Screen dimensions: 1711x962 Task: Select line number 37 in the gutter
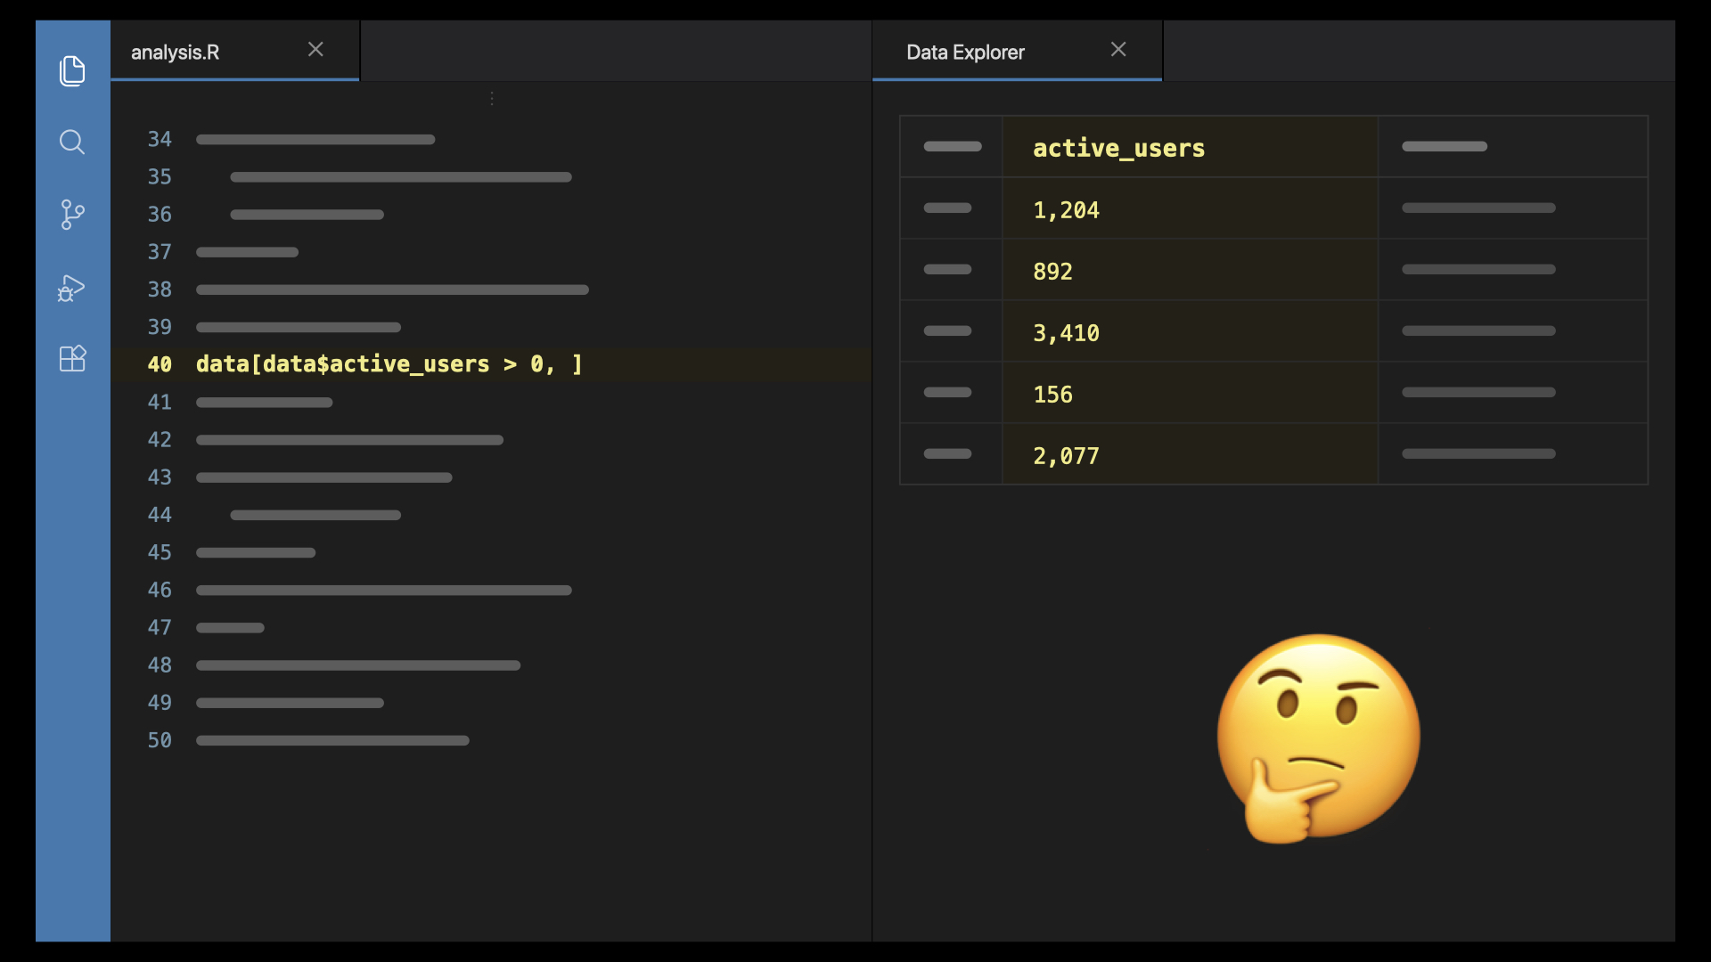160,252
